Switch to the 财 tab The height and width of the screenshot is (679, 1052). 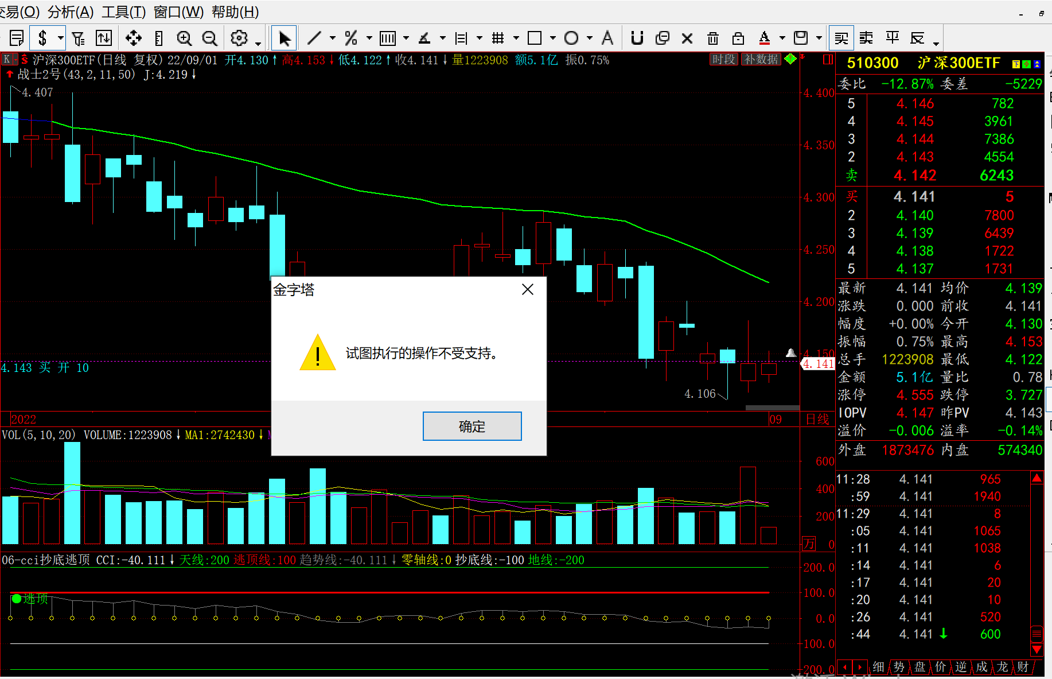(1023, 667)
